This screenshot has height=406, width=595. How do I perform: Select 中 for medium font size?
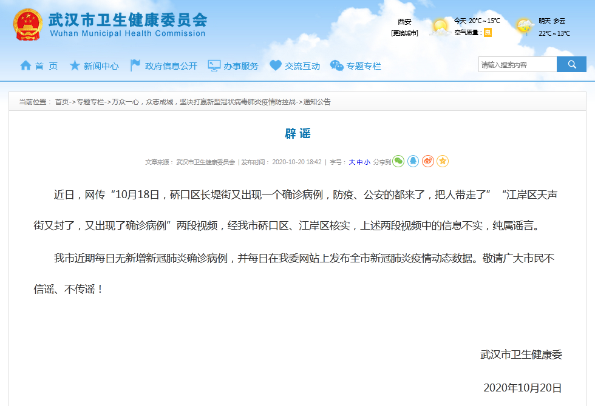pyautogui.click(x=361, y=161)
